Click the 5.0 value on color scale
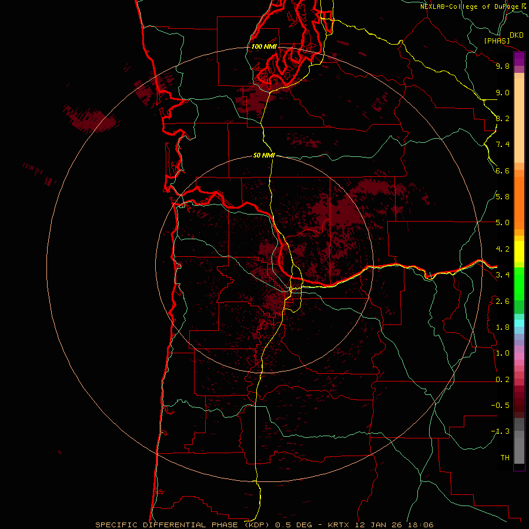529x529 pixels. (x=503, y=223)
